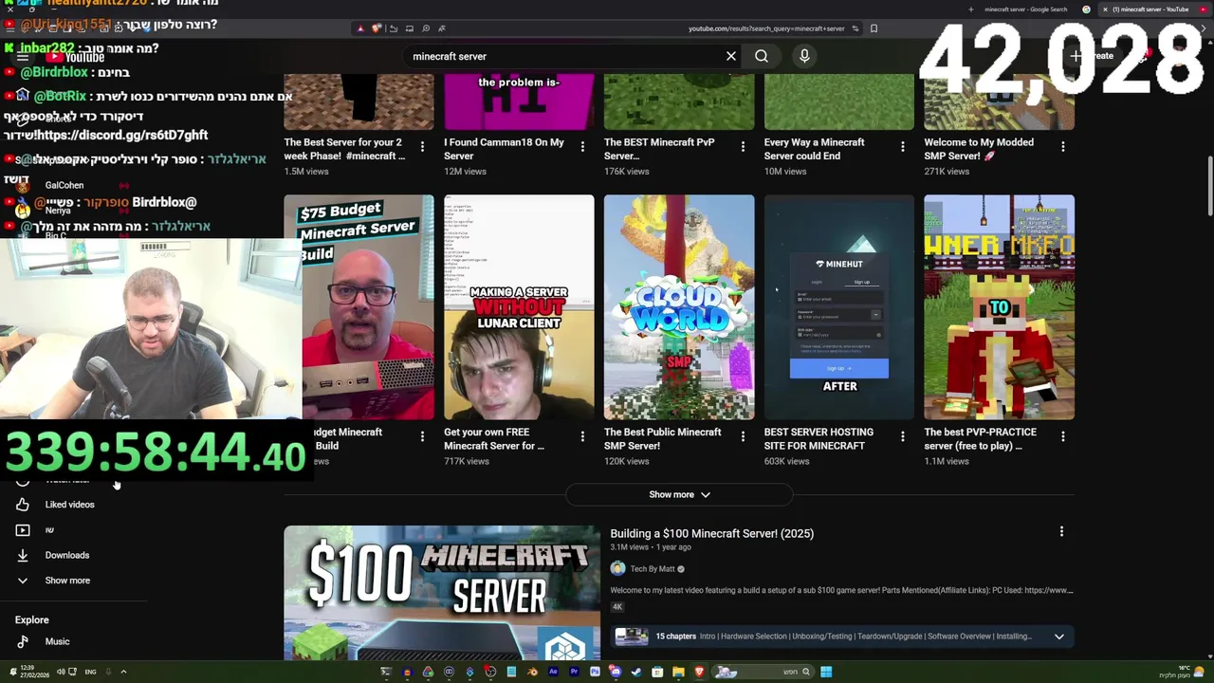Open options for 'The Best Public Minecraft SMP Server'
This screenshot has height=683, width=1214.
743,436
